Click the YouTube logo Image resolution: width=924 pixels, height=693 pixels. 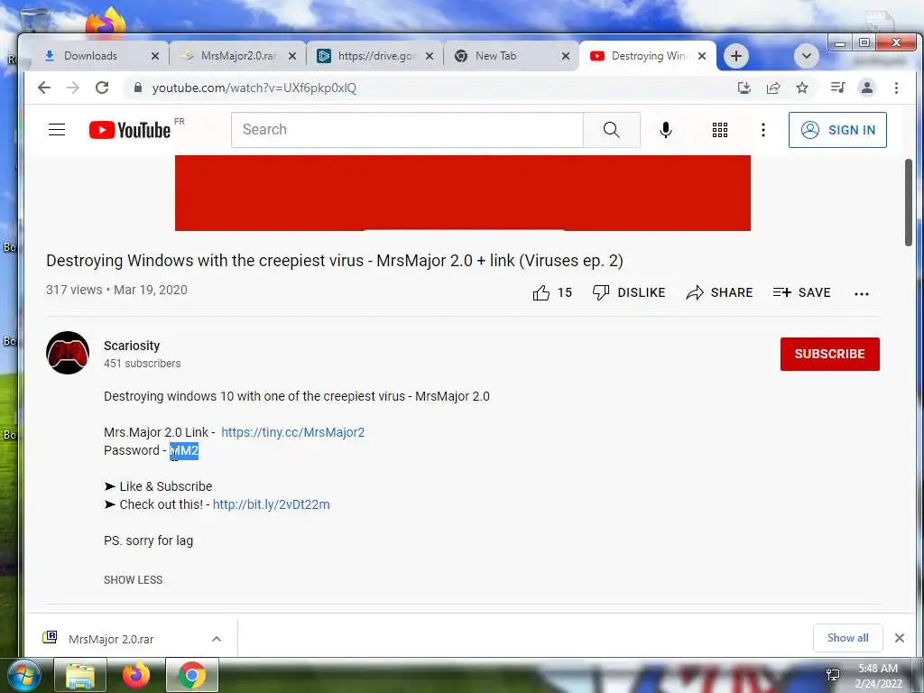pos(130,130)
